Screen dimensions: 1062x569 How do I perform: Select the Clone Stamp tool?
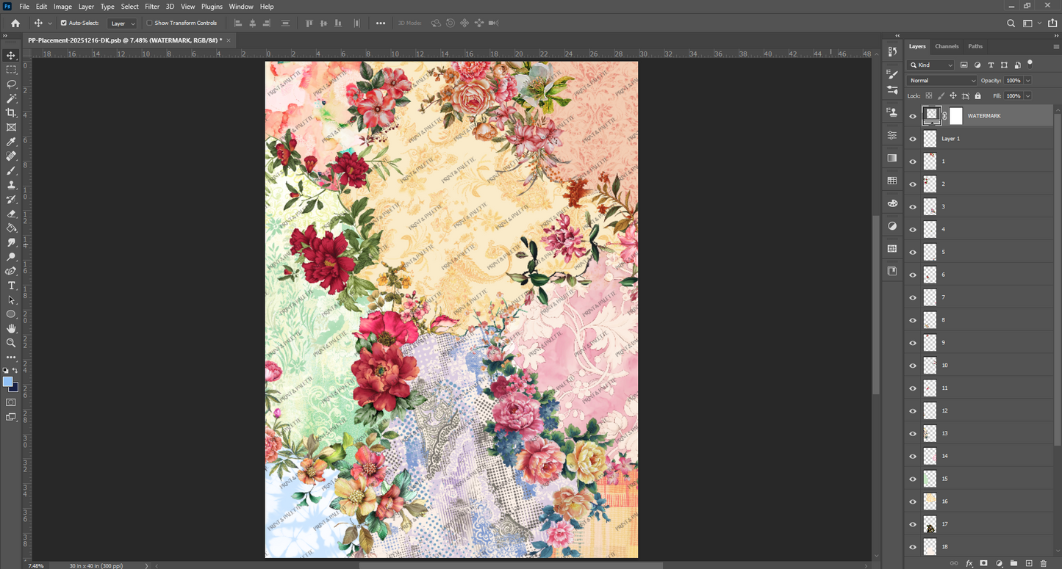[11, 185]
